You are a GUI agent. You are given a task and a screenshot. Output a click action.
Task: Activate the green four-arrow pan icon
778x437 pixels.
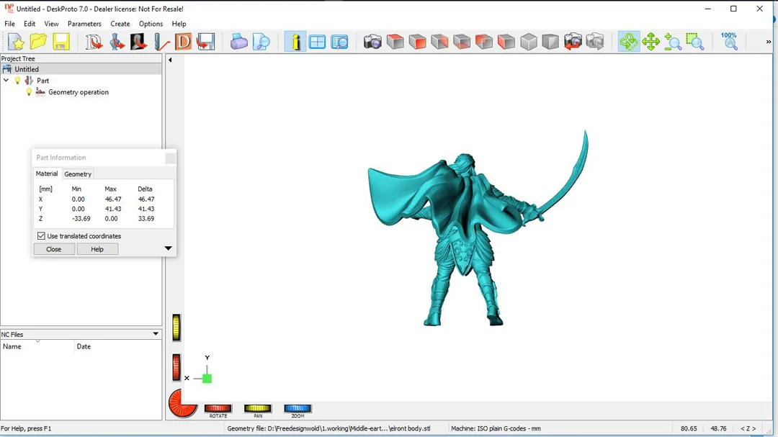650,42
